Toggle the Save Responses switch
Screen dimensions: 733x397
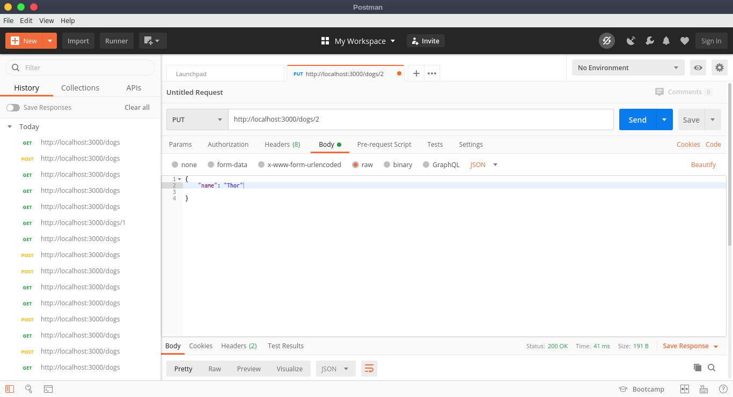coord(13,108)
